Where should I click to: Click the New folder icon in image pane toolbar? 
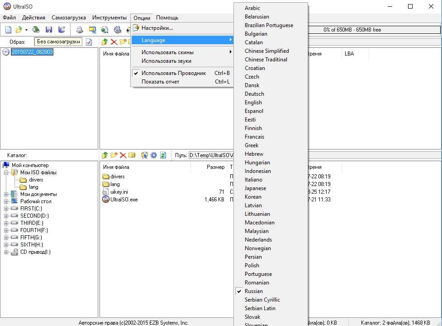point(123,42)
